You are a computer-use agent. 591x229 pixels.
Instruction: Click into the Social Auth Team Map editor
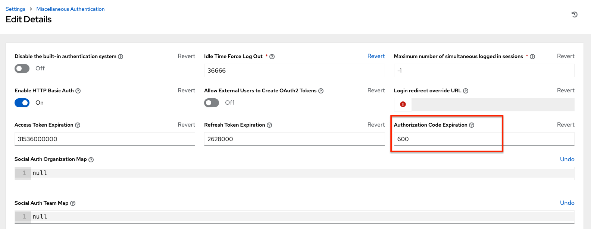[x=298, y=216]
